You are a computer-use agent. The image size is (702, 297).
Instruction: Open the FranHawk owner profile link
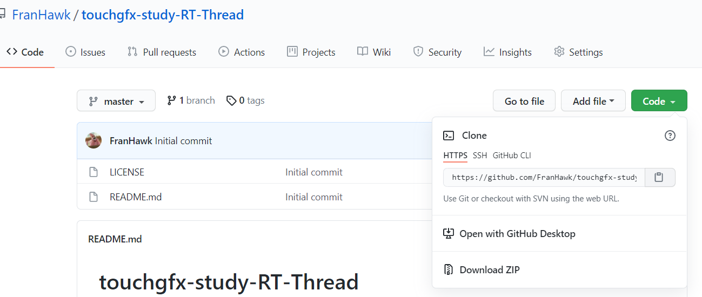[x=41, y=15]
